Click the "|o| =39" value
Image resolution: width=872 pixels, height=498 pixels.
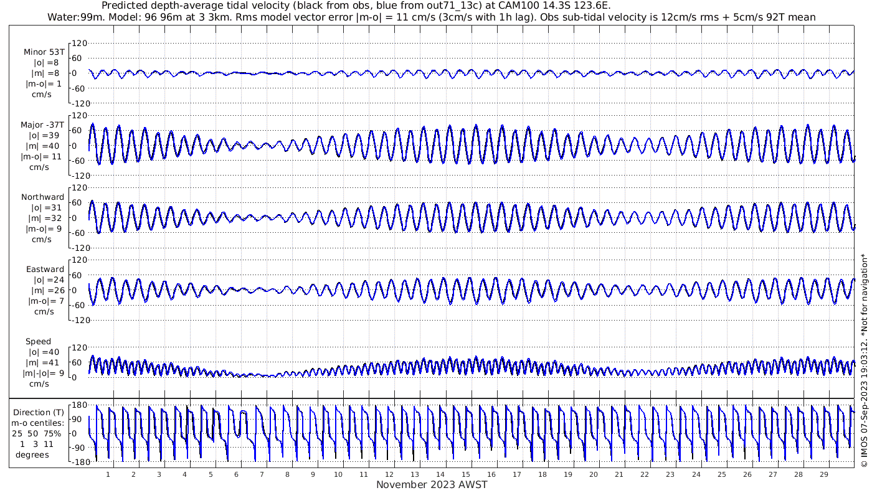(x=44, y=136)
